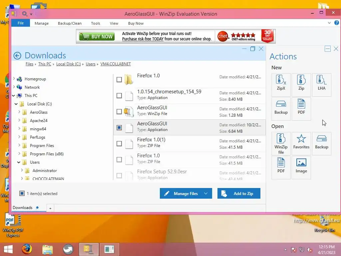Open the Backup/Clean ribbon tab

[x=70, y=23]
